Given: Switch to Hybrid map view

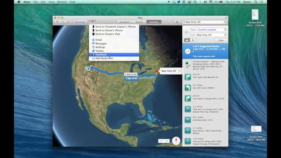Looking at the screenshot, I should click(139, 22).
